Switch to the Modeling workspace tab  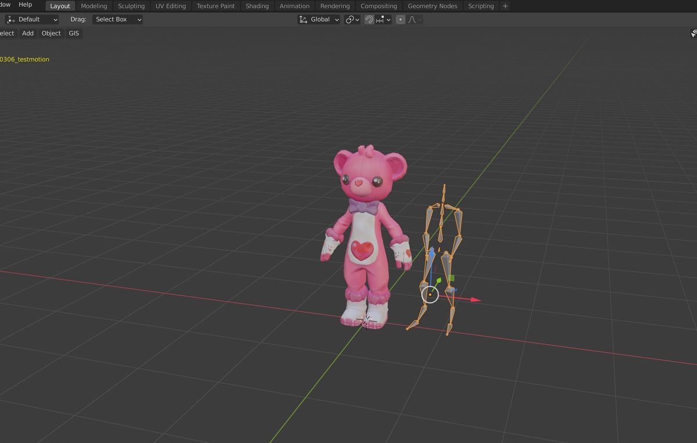pyautogui.click(x=94, y=6)
